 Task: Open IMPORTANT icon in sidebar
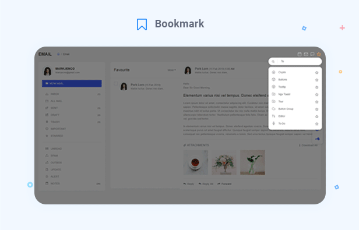pos(47,129)
